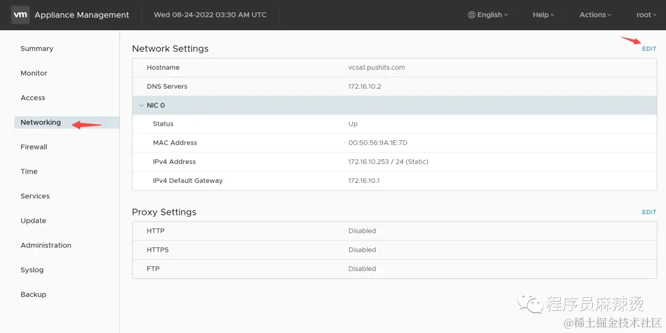This screenshot has width=666, height=333.
Task: Click the Hostname row label
Action: [163, 68]
